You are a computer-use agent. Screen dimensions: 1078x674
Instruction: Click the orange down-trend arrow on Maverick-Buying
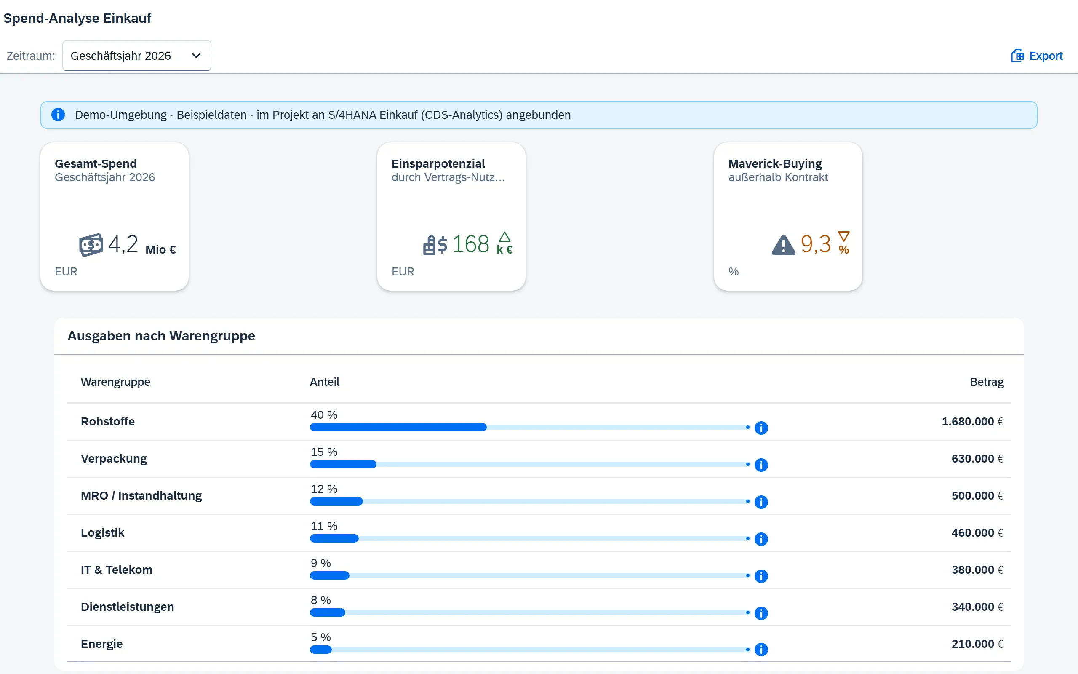point(844,236)
